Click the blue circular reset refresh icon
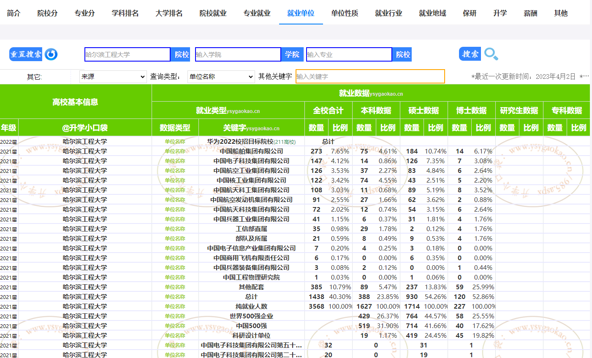Screen dimensions: 592x358 click(51, 54)
